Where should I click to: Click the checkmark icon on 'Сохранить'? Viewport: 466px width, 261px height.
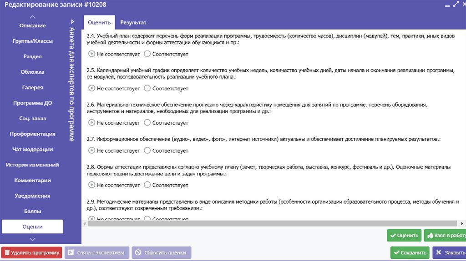(396, 253)
